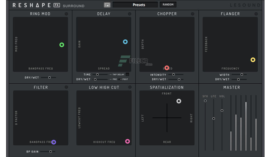This screenshot has width=271, height=157.
Task: Toggle the Delay power button
Action: (130, 14)
